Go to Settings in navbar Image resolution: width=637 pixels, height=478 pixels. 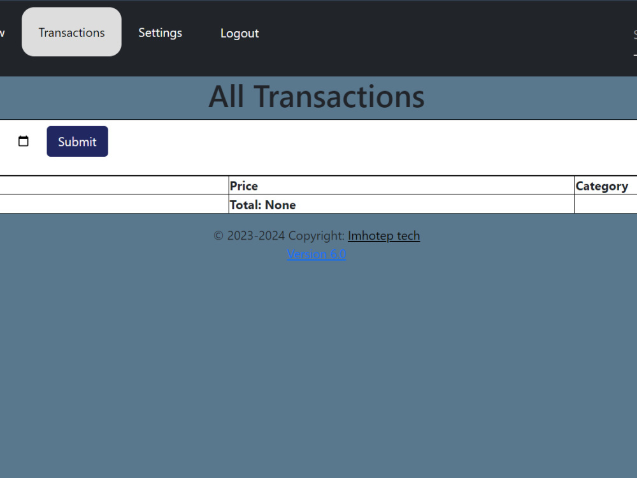(x=160, y=33)
